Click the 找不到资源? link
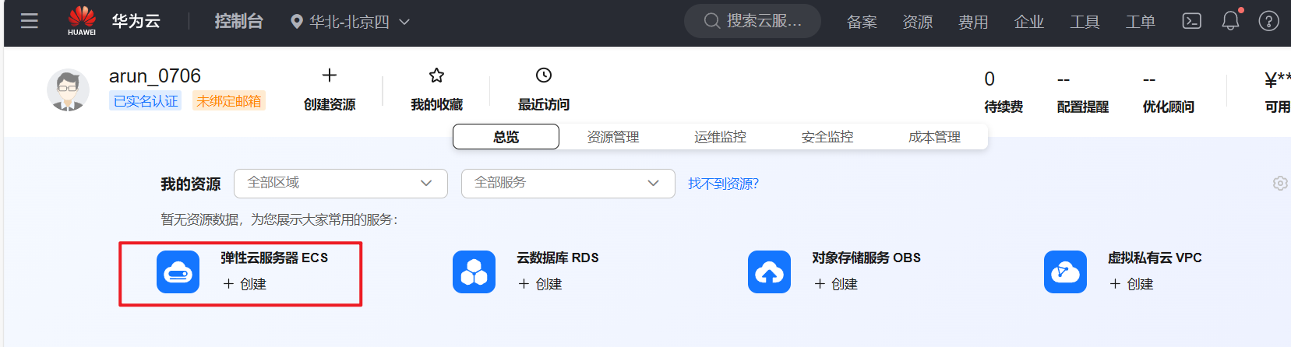This screenshot has height=347, width=1291. [723, 184]
